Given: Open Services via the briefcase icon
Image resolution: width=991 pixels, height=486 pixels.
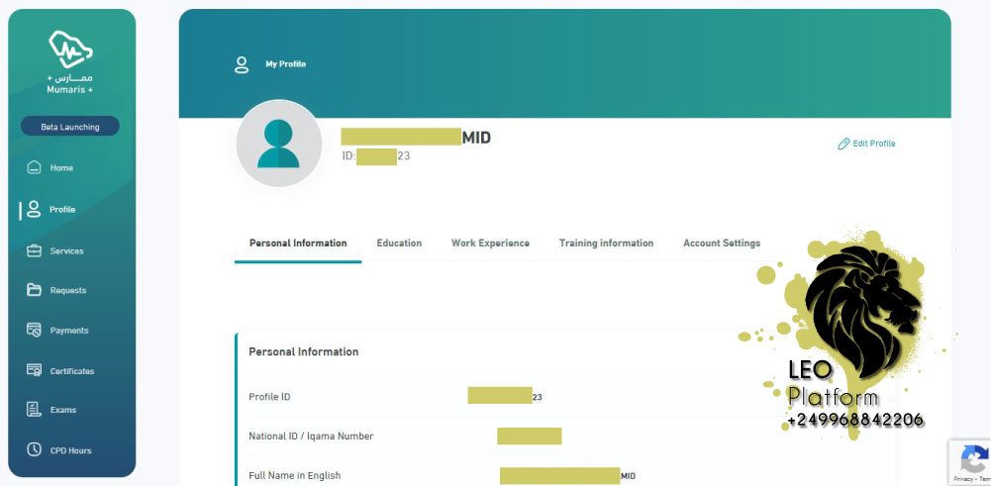Looking at the screenshot, I should tap(34, 250).
